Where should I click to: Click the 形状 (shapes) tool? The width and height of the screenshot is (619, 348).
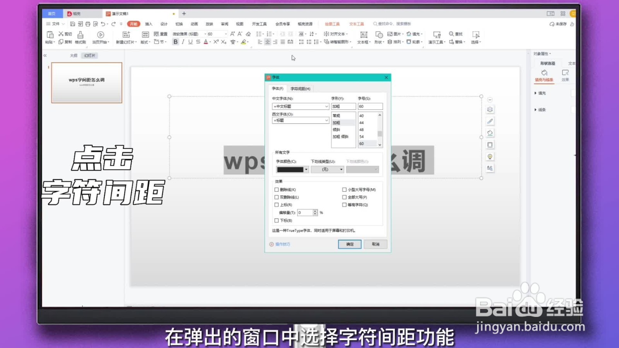[378, 41]
